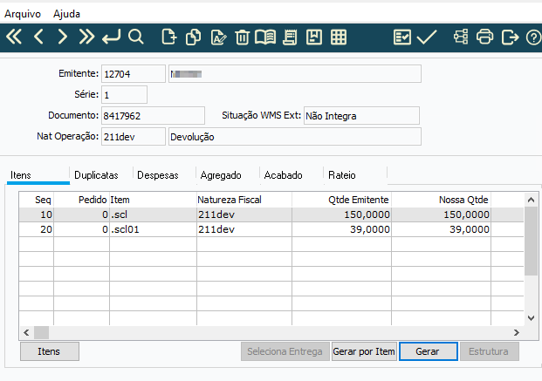Click the printer icon in toolbar
The image size is (542, 381).
(x=485, y=37)
